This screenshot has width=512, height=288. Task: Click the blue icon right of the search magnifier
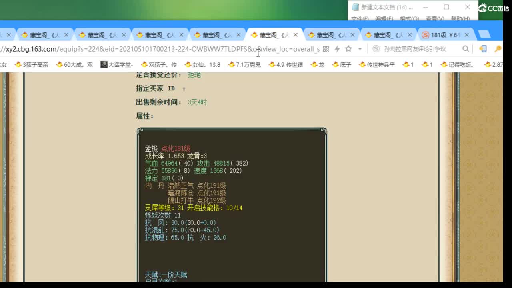click(483, 49)
